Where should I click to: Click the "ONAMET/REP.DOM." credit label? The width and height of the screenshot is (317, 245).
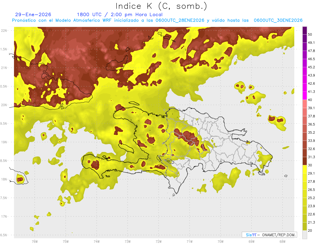pos(279,235)
